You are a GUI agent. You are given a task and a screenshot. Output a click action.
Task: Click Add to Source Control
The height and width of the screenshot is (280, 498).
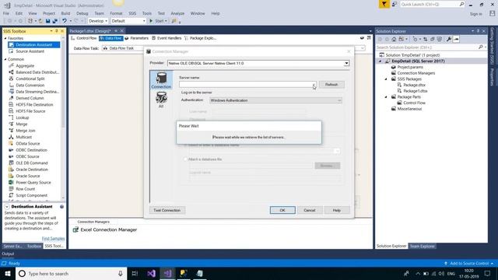pos(469,263)
